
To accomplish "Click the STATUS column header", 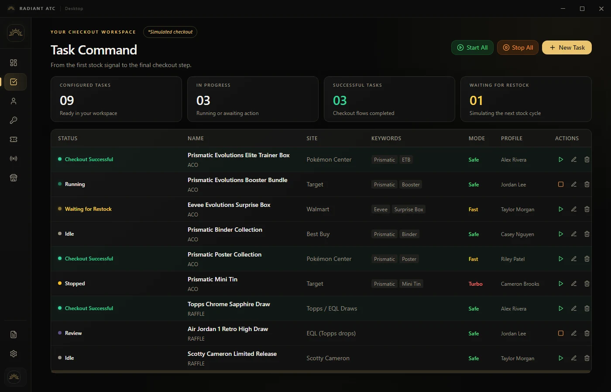I will (68, 139).
